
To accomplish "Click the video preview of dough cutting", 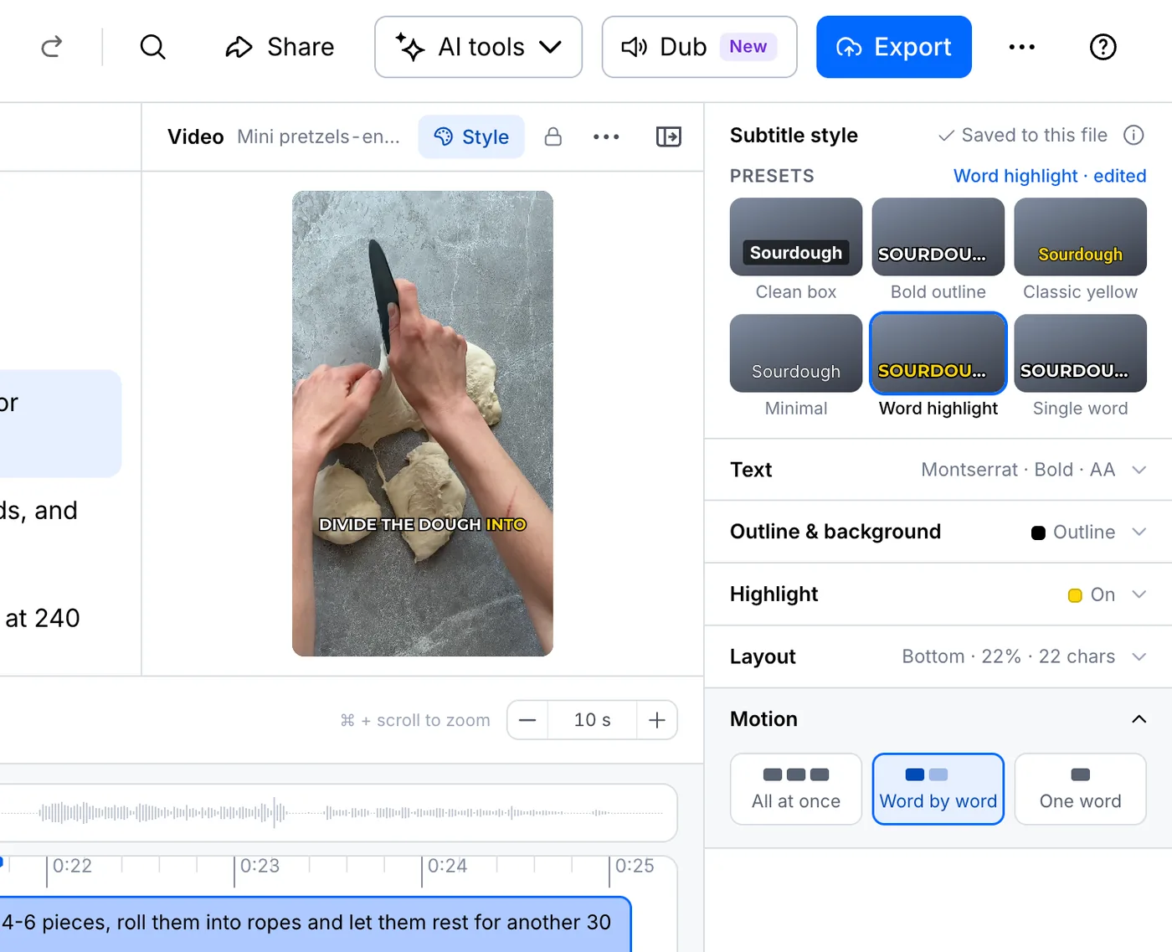I will coord(423,423).
